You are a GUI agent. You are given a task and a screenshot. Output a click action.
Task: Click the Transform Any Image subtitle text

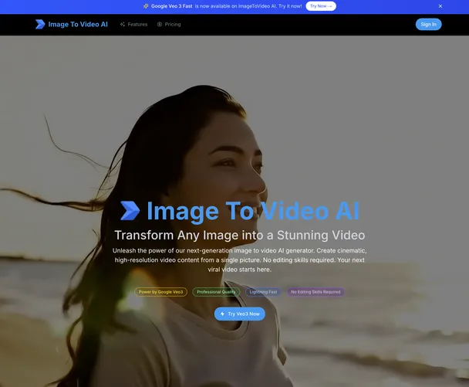point(240,235)
